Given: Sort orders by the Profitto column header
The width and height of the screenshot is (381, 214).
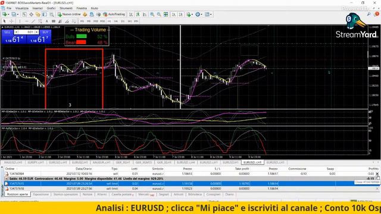Looking at the screenshot, I should (x=373, y=169).
